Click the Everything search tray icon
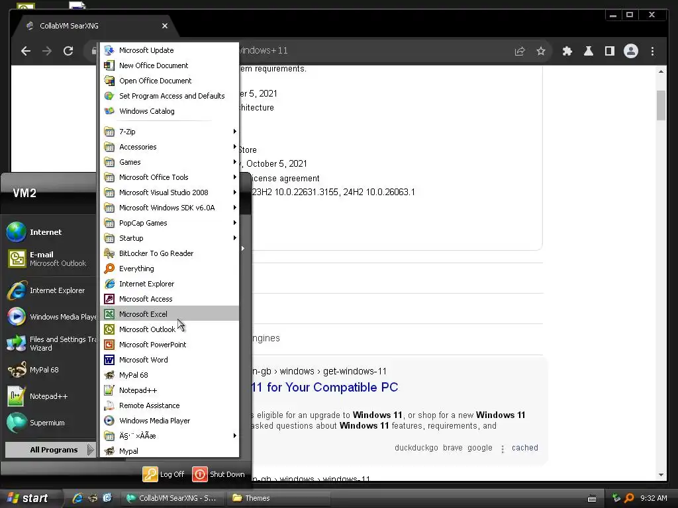 coord(629,498)
